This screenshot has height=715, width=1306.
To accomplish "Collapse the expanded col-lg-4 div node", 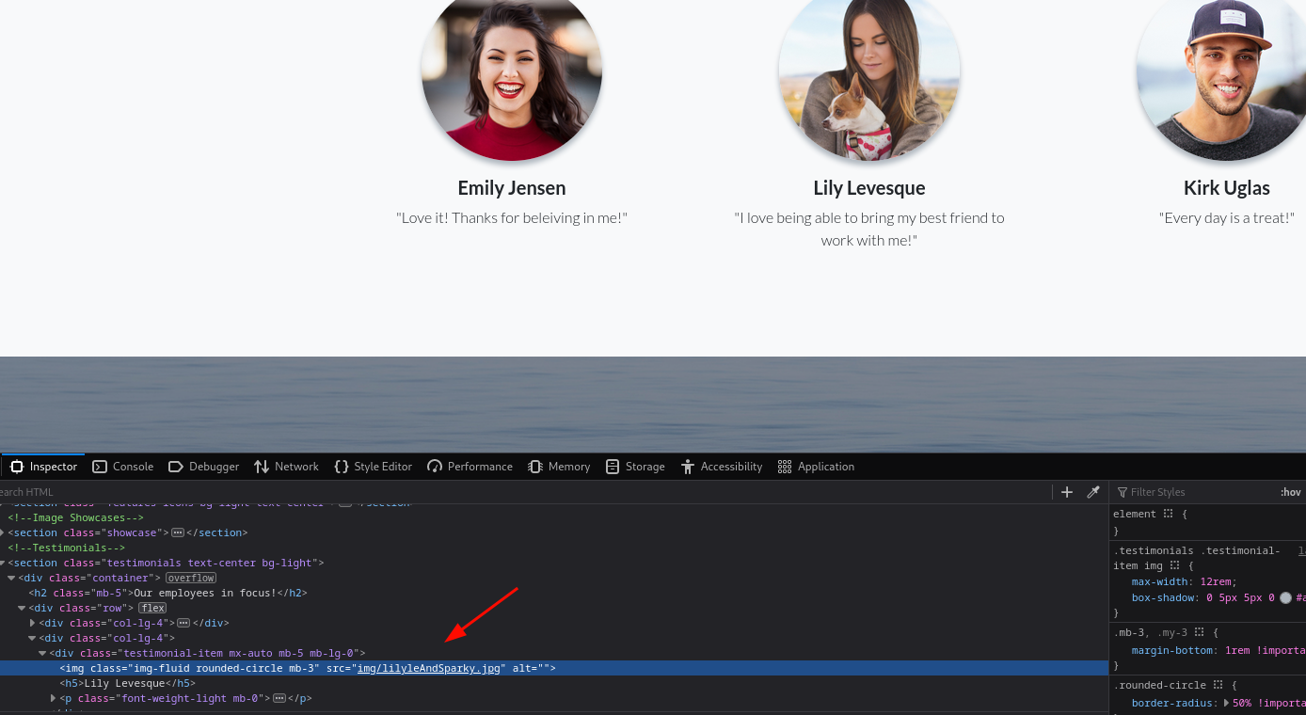I will coord(33,638).
